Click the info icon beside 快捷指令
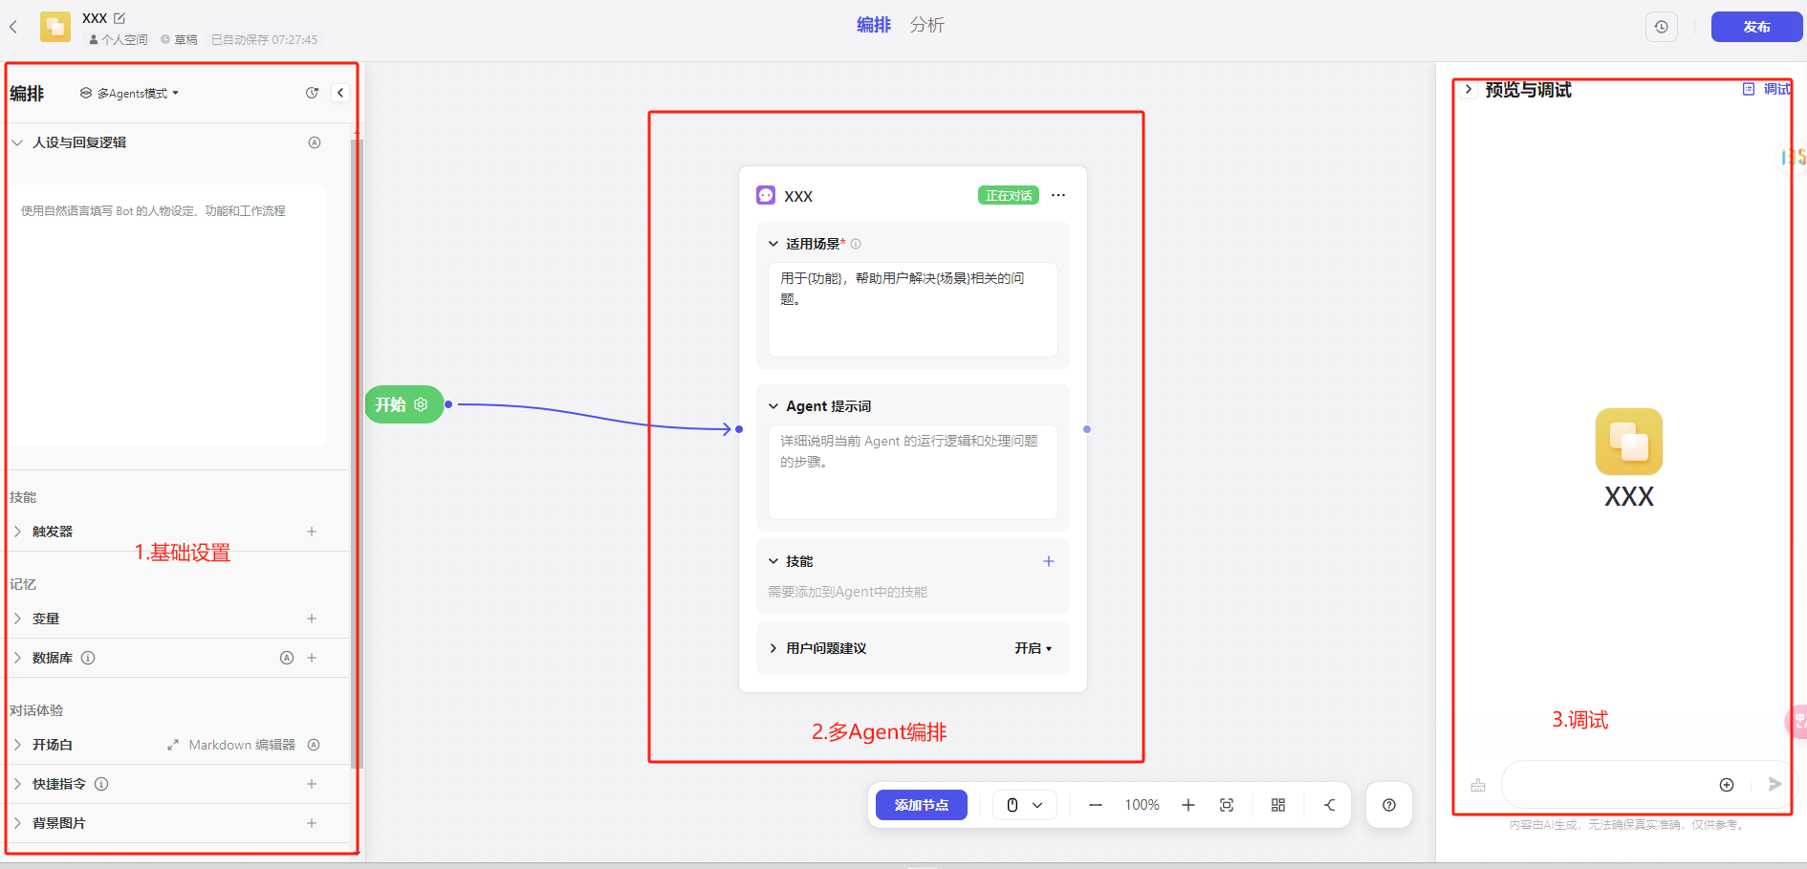The width and height of the screenshot is (1807, 869). [101, 784]
